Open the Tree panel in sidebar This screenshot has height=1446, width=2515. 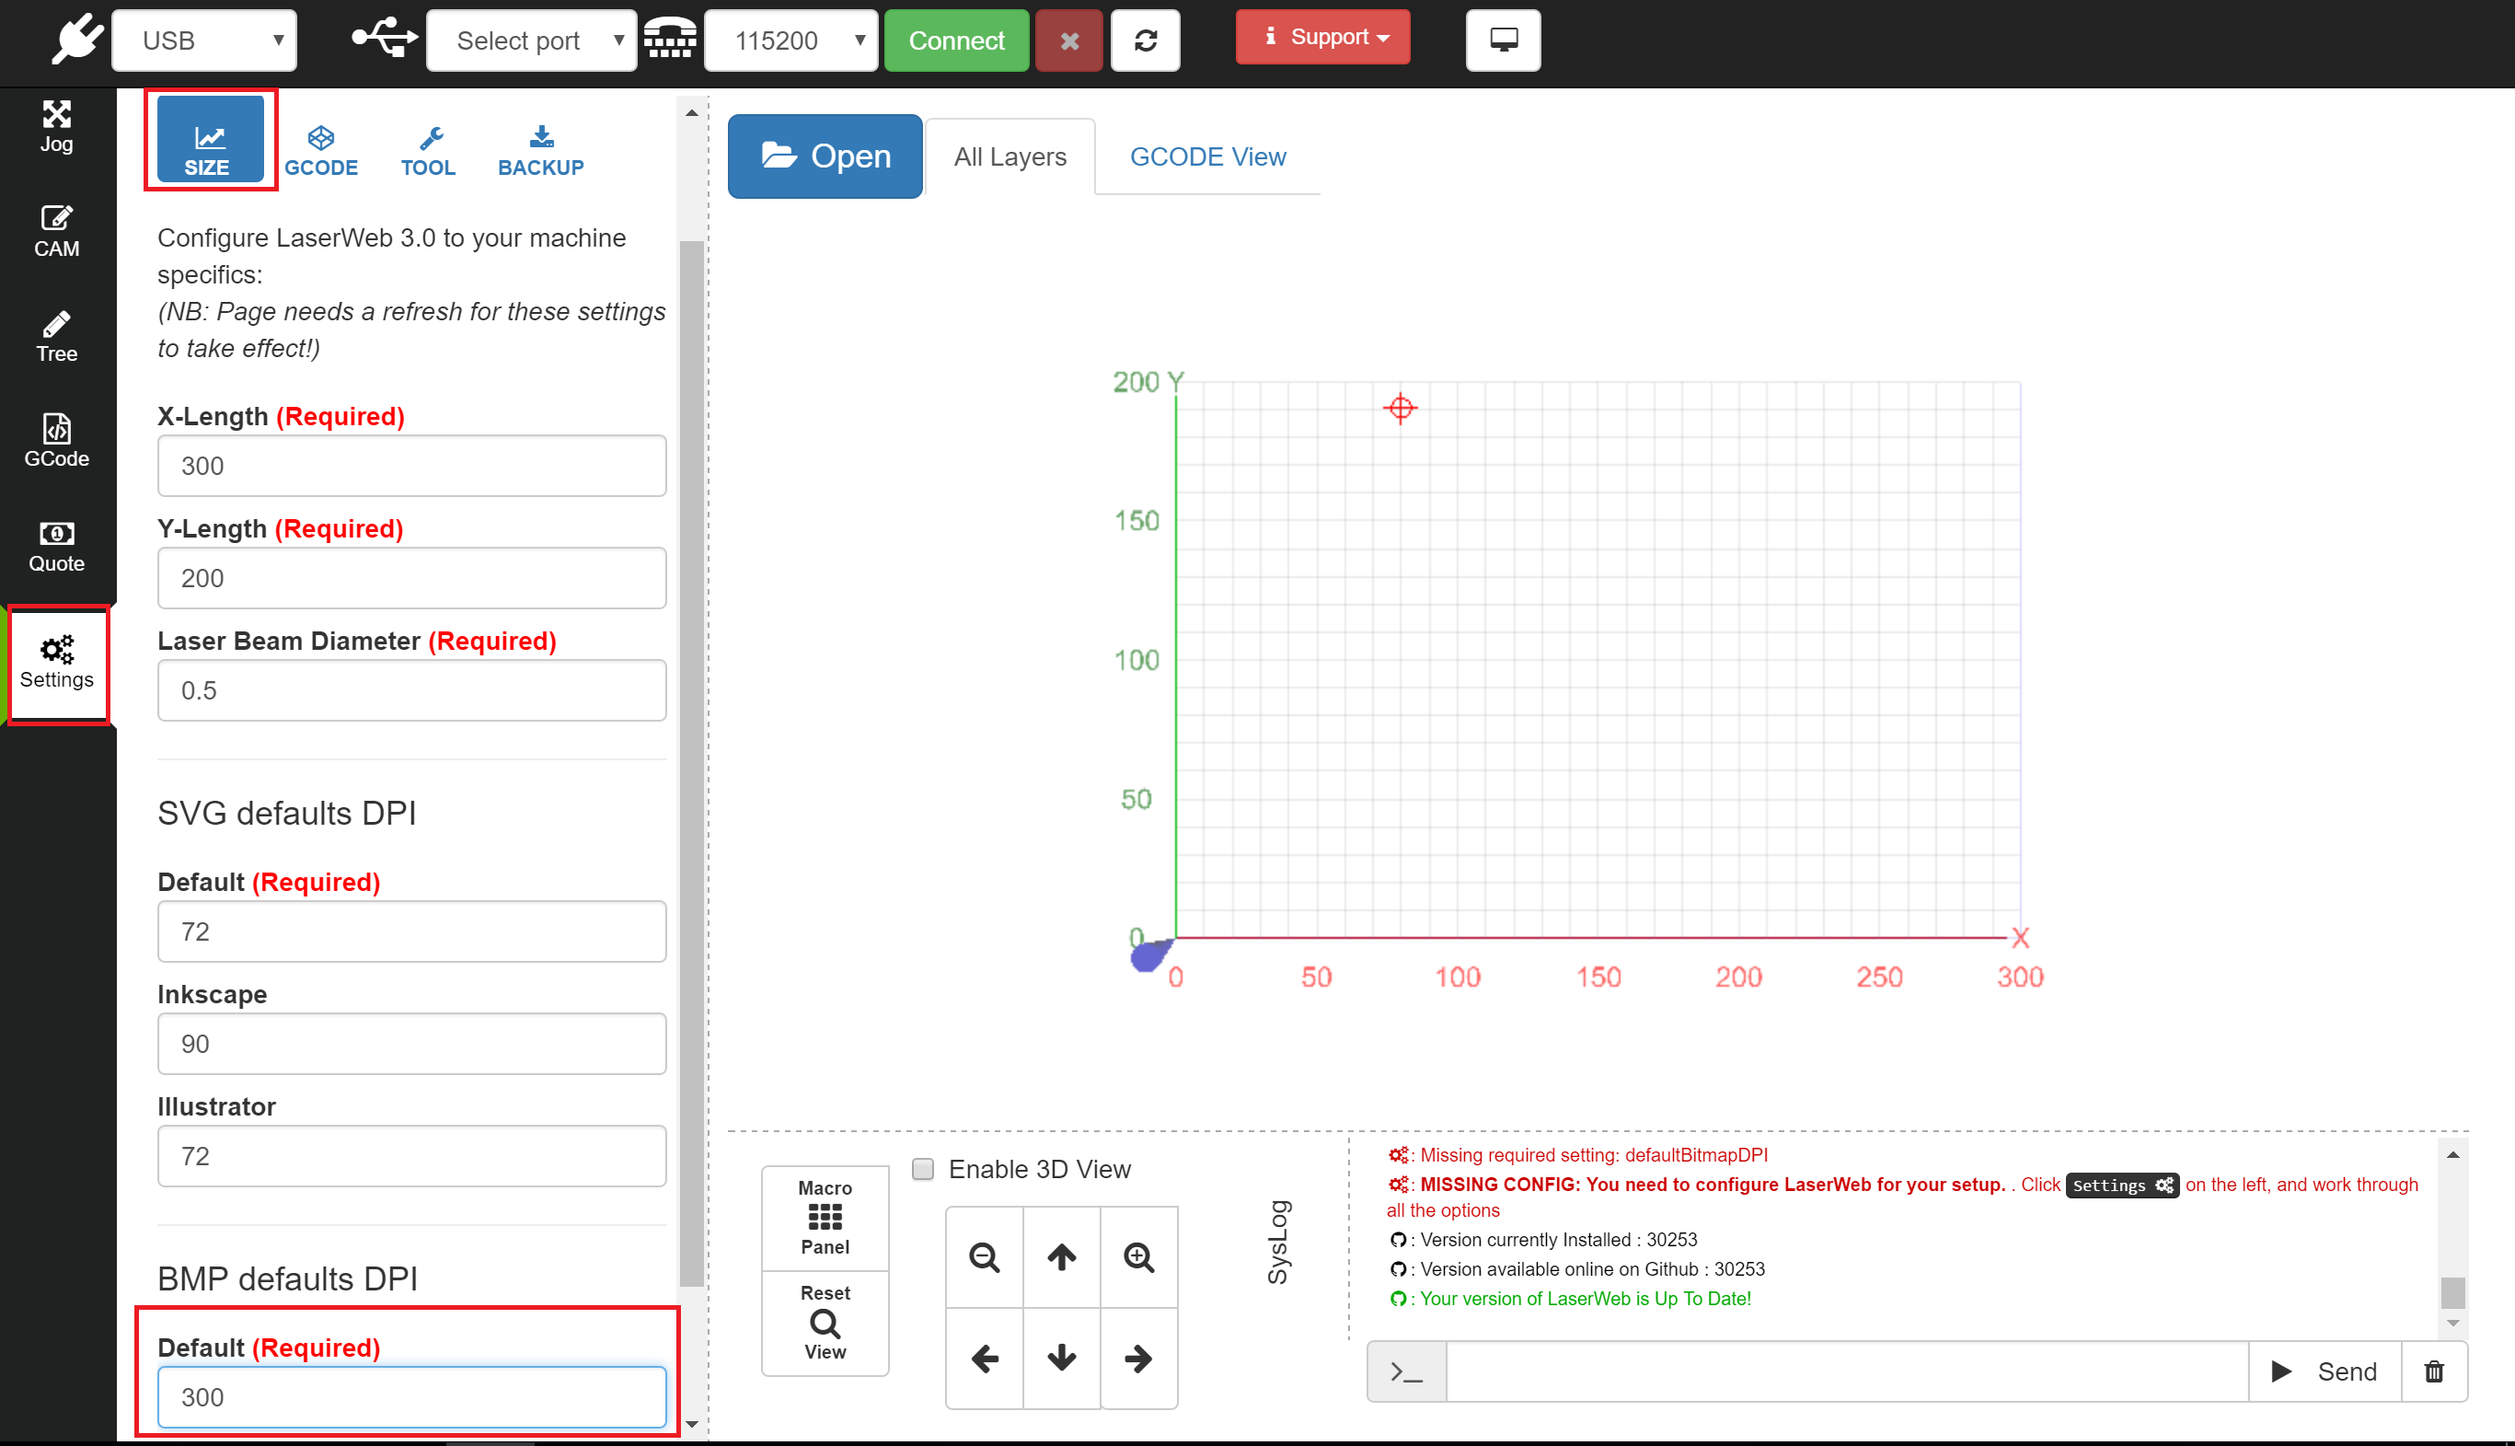tap(57, 338)
